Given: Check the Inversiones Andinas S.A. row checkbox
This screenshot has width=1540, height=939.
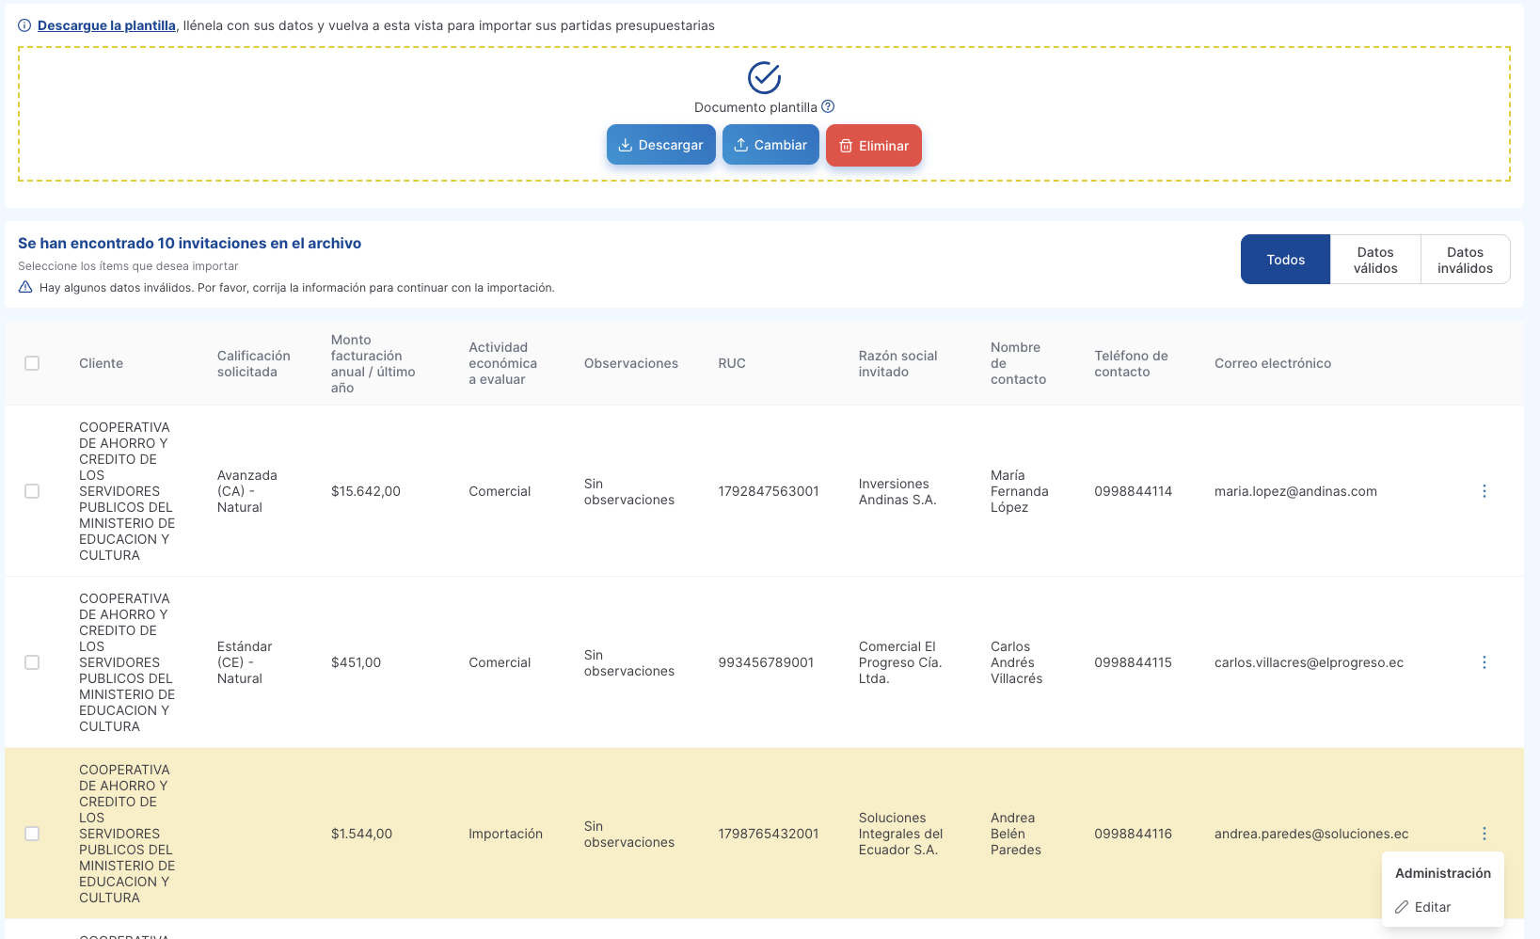Looking at the screenshot, I should tap(32, 491).
